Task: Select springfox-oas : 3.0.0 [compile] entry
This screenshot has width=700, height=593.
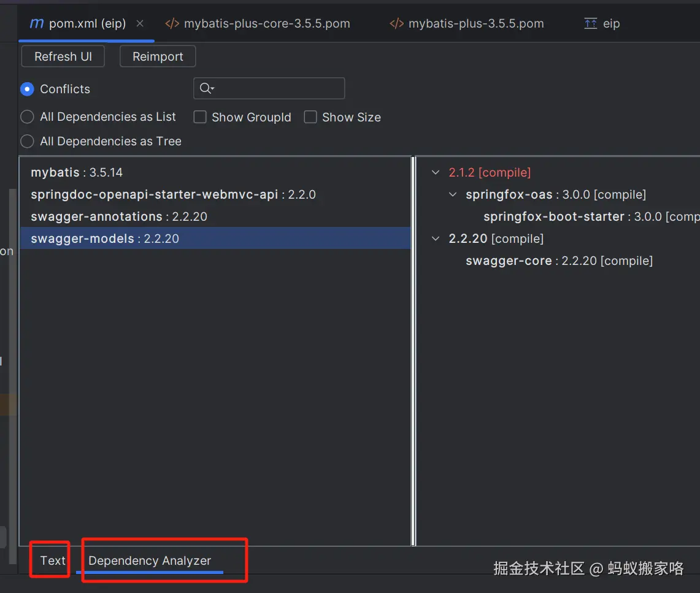Action: click(x=556, y=194)
